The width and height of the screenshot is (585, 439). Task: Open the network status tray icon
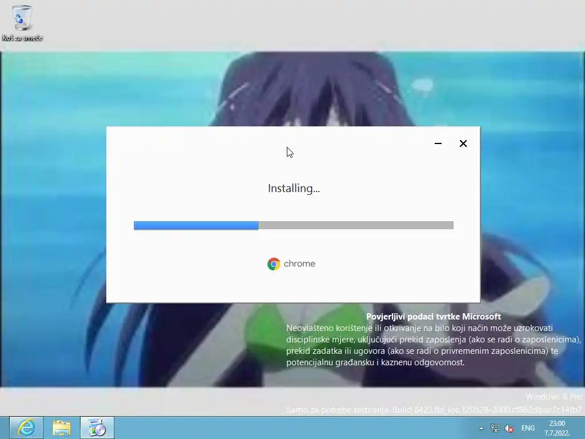click(x=495, y=428)
